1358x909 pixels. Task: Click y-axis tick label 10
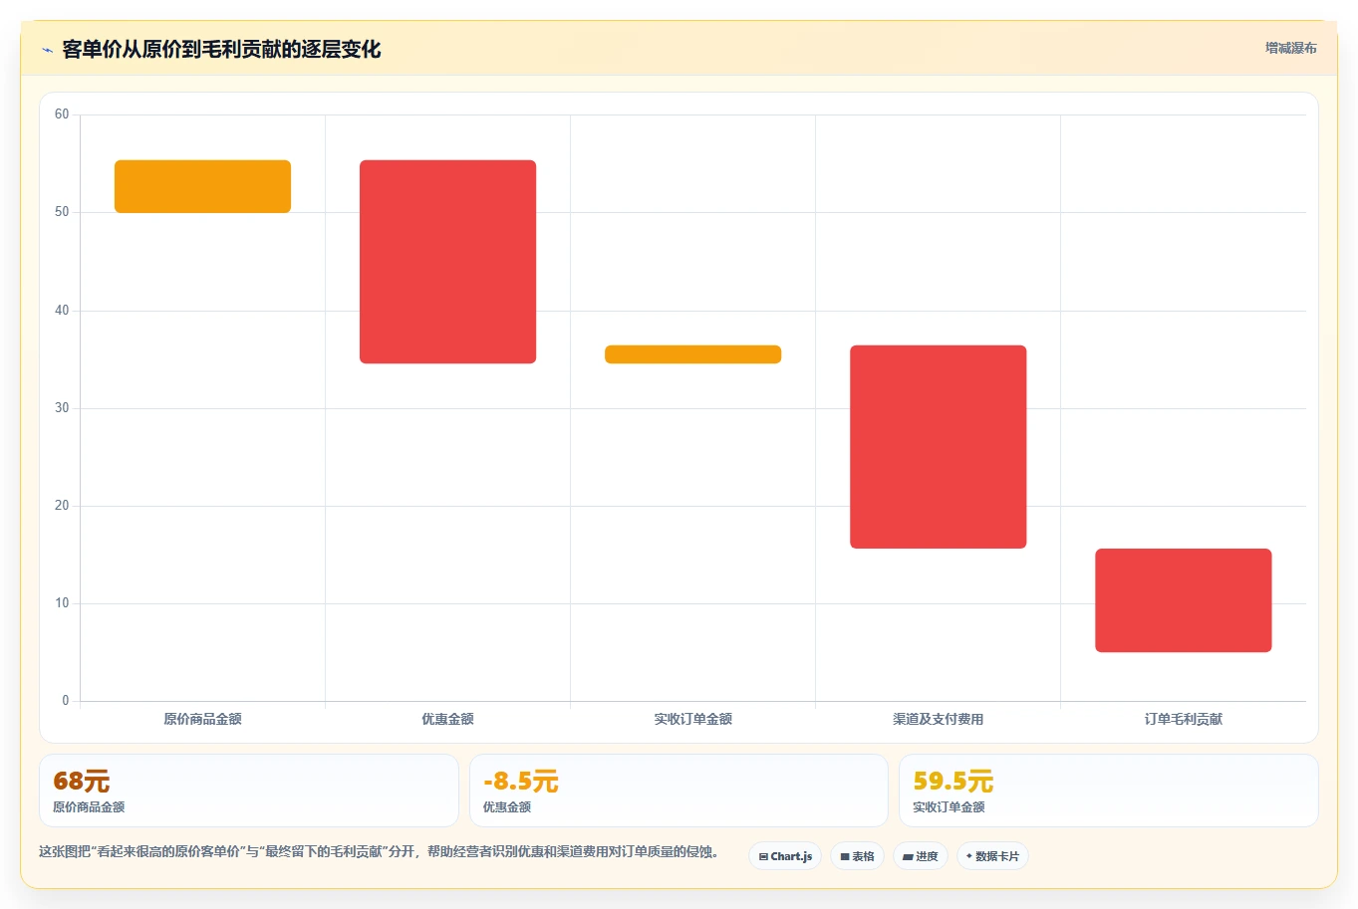point(62,603)
